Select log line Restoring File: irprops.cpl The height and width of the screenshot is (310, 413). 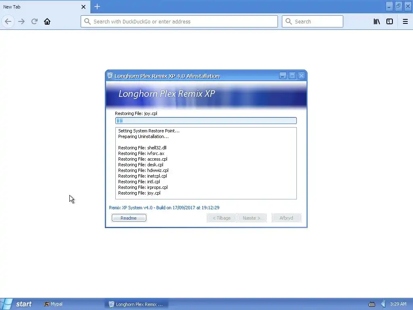(x=143, y=187)
